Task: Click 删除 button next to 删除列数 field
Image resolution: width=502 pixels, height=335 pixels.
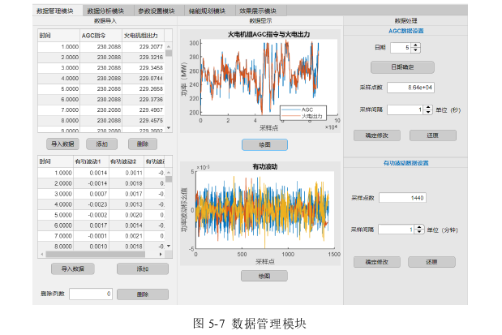Action: pos(143,294)
